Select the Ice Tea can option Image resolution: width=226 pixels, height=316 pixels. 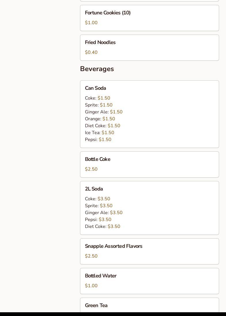[99, 133]
